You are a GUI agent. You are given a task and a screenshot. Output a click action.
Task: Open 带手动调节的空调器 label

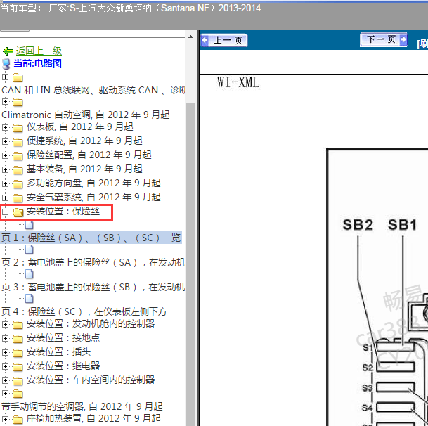[82, 406]
